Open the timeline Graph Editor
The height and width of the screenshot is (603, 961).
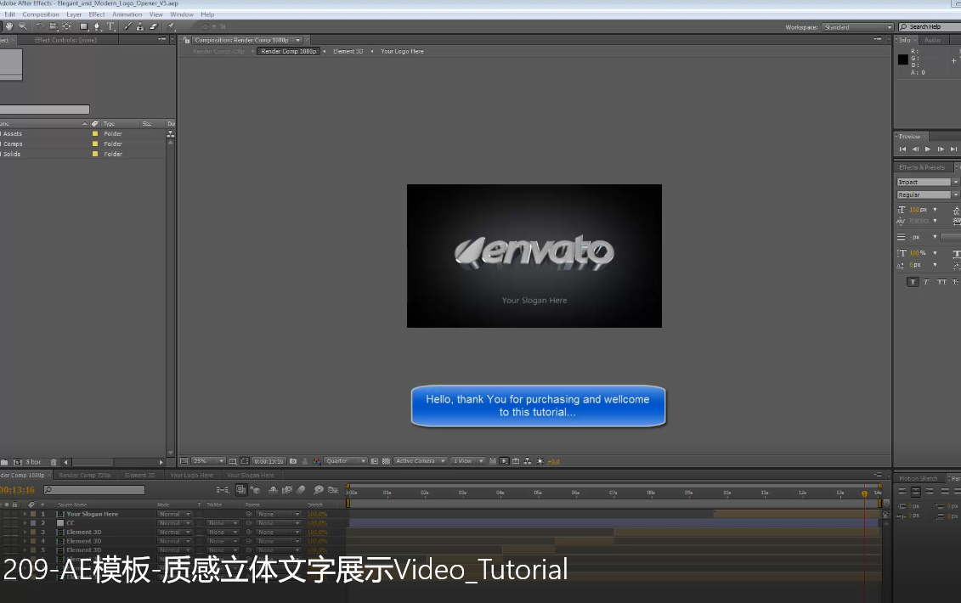tap(333, 490)
